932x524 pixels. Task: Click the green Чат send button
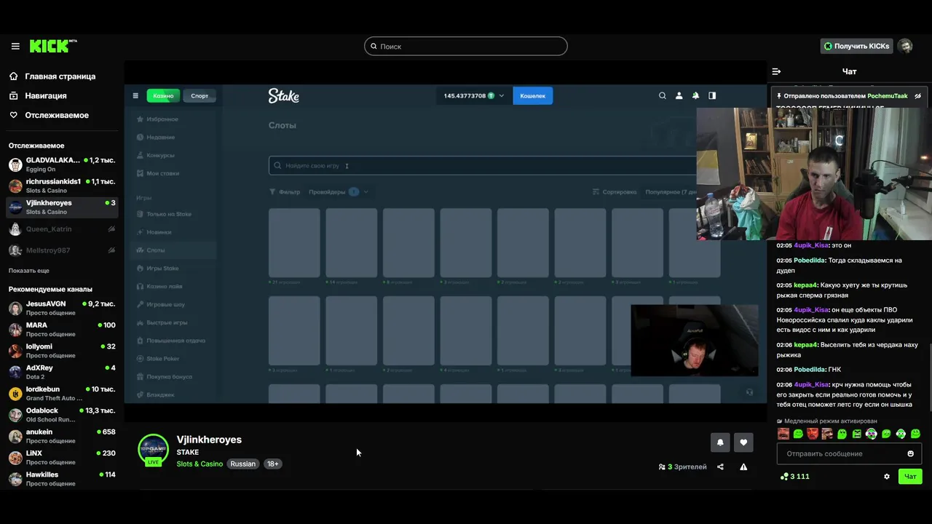click(x=910, y=477)
